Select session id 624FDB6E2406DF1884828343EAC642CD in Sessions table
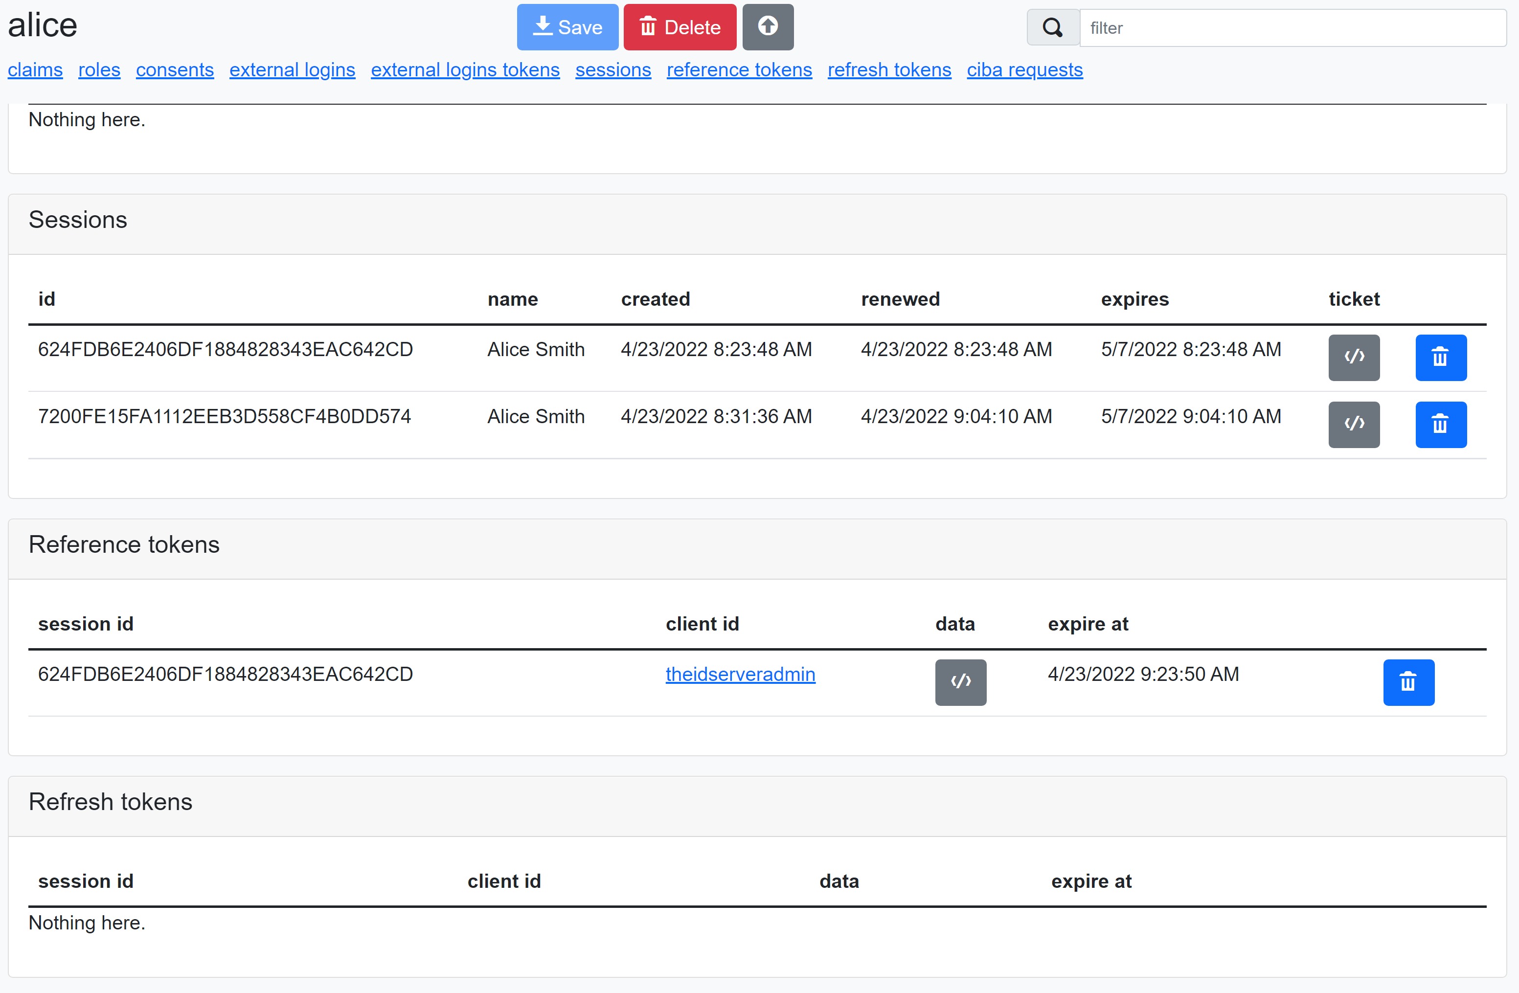Image resolution: width=1519 pixels, height=993 pixels. coord(226,349)
